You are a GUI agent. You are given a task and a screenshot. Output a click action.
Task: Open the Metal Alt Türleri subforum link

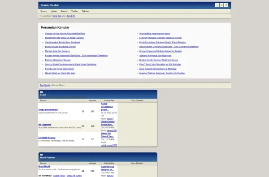(74, 176)
